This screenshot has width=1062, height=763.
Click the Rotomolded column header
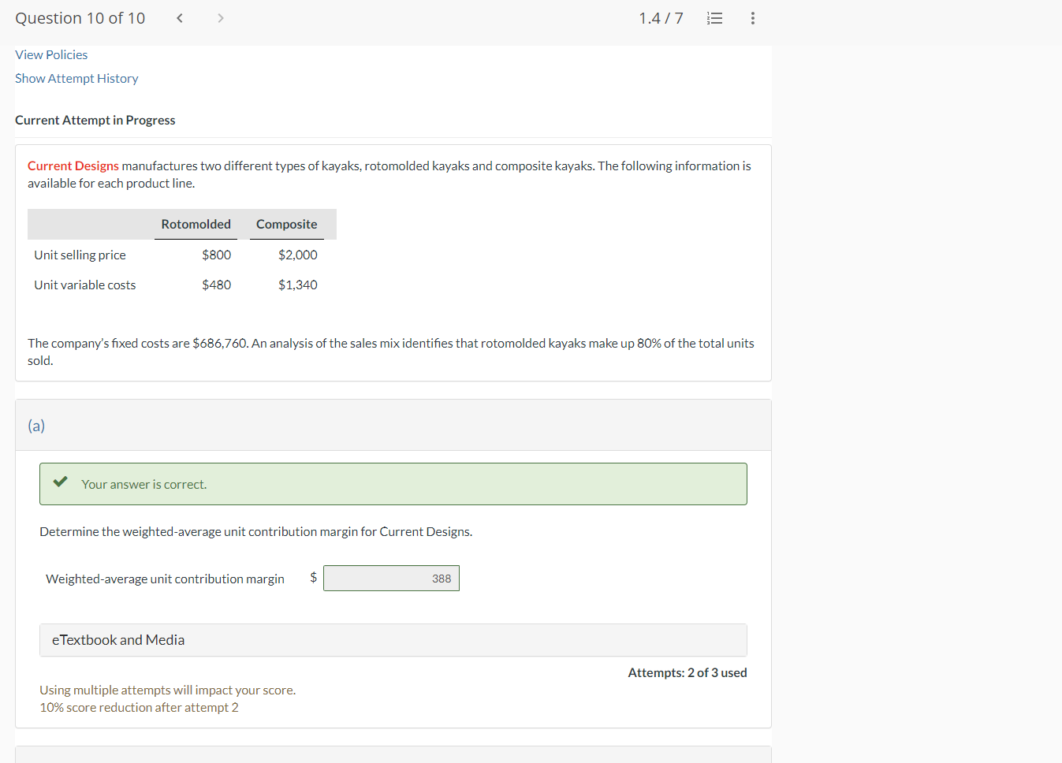(196, 224)
